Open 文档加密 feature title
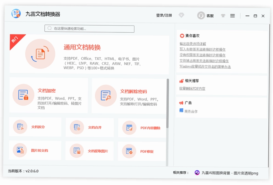 click(46, 91)
